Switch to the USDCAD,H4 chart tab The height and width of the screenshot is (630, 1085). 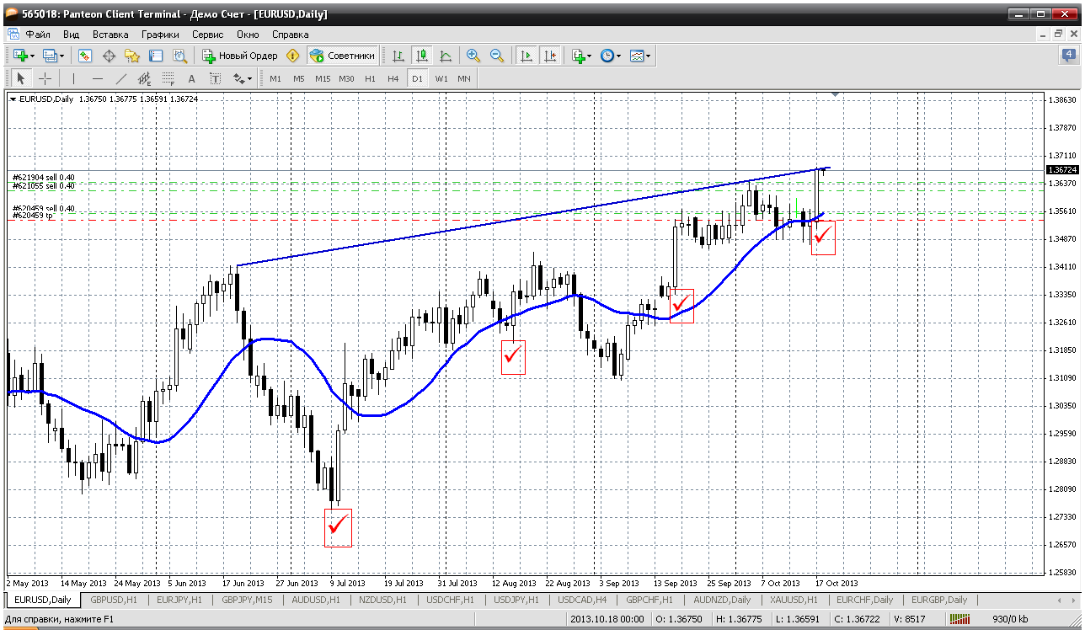[584, 601]
